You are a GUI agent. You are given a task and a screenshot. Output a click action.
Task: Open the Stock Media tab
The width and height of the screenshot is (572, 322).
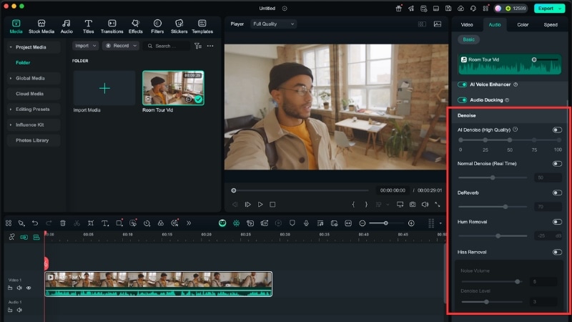(x=41, y=26)
